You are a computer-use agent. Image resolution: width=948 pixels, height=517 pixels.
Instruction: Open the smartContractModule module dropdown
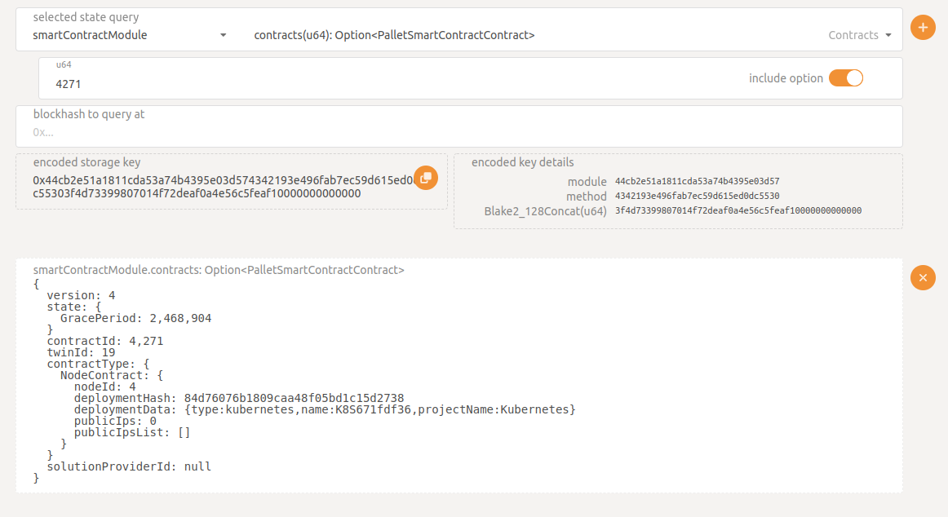[x=122, y=35]
